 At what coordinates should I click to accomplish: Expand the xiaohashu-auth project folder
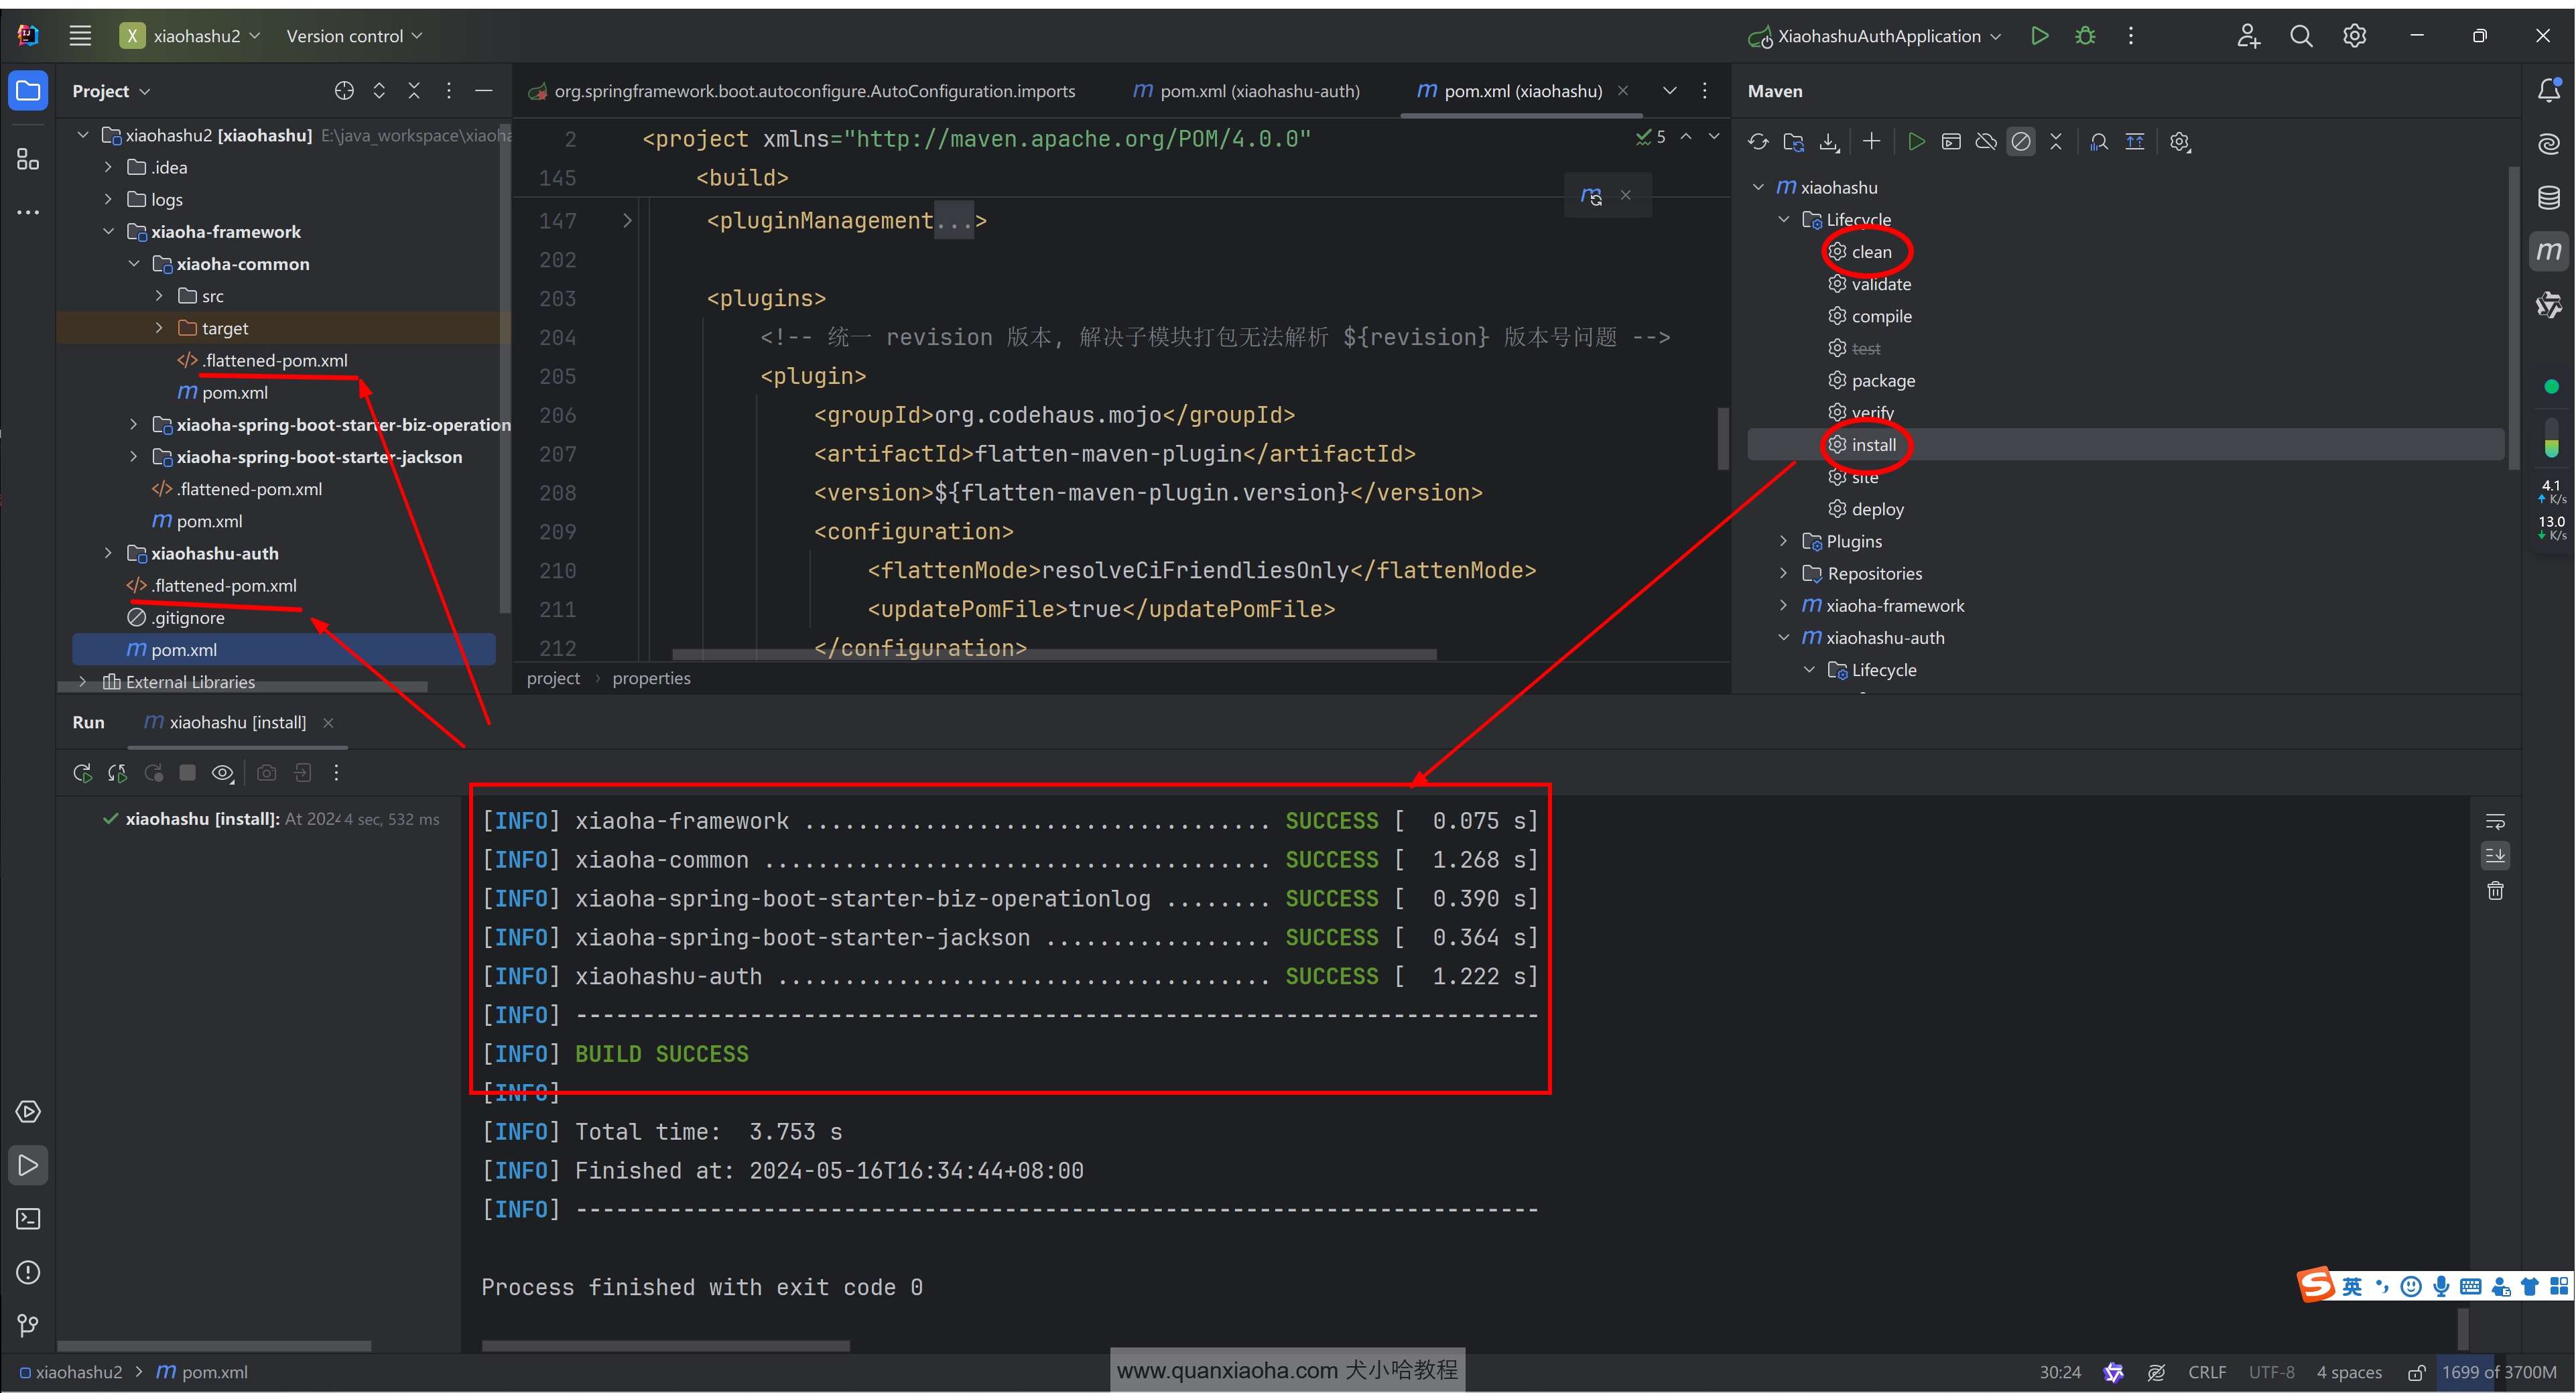pos(108,553)
